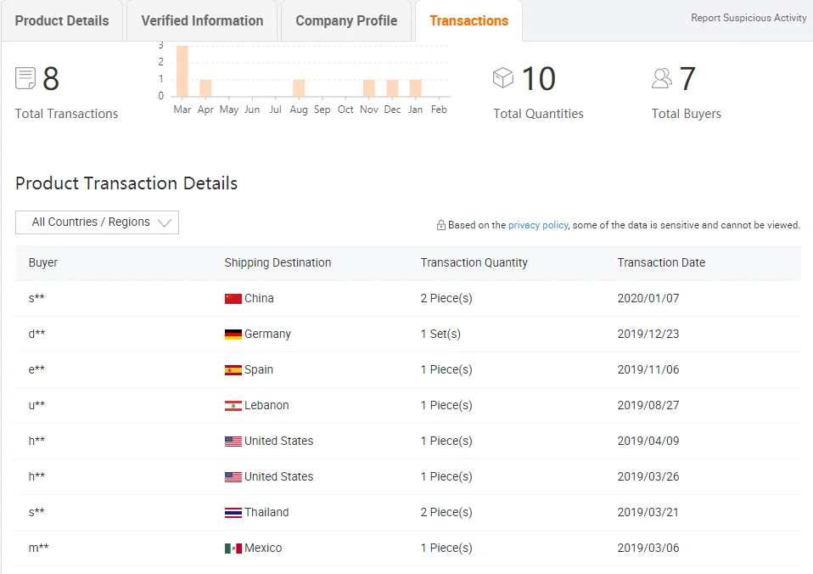The image size is (813, 574).
Task: Click the US flag dated 2019/03/26
Action: [233, 477]
